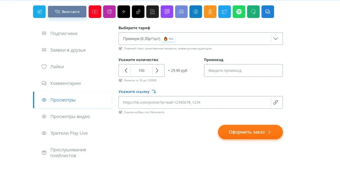This screenshot has height=176, width=340.
Task: Switch to the Вконтакте tab
Action: [67, 12]
